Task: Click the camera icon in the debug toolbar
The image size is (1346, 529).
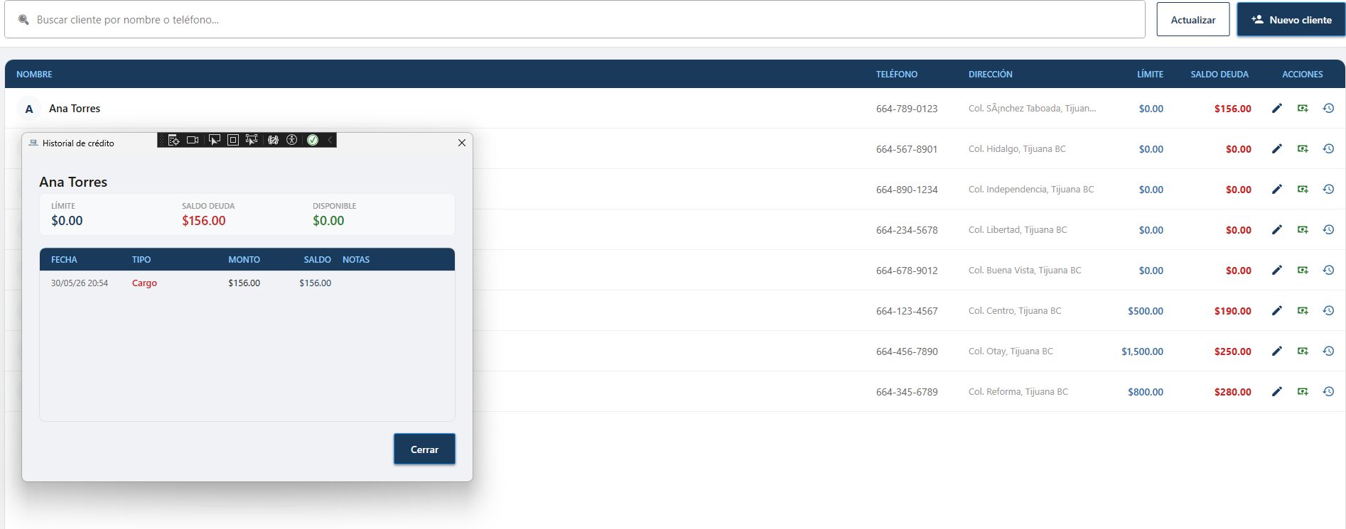Action: tap(193, 140)
